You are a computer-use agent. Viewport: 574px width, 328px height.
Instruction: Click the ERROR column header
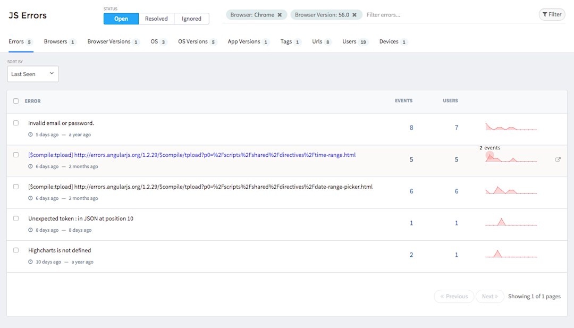click(x=32, y=101)
